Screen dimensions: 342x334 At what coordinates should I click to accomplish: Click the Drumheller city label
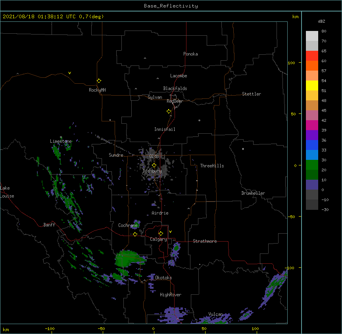click(x=253, y=193)
